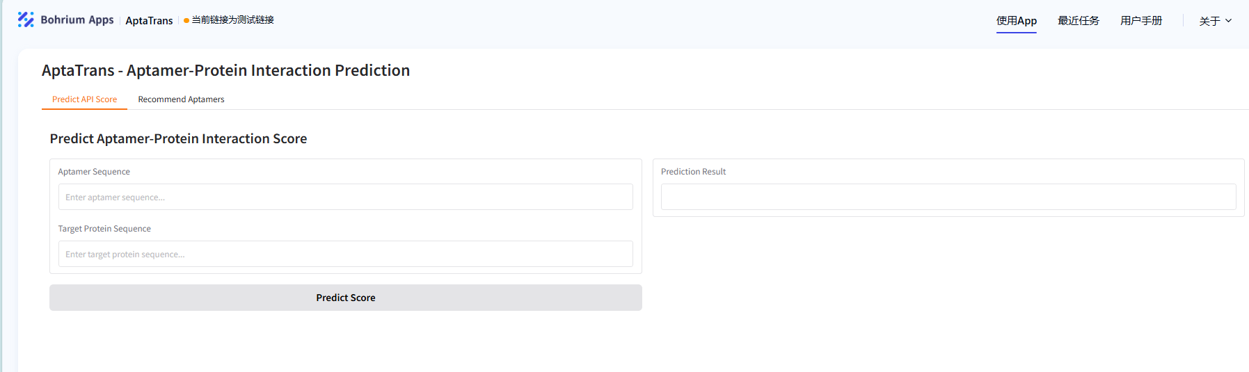Click the orange test-link status dot
Image resolution: width=1249 pixels, height=372 pixels.
pyautogui.click(x=186, y=20)
